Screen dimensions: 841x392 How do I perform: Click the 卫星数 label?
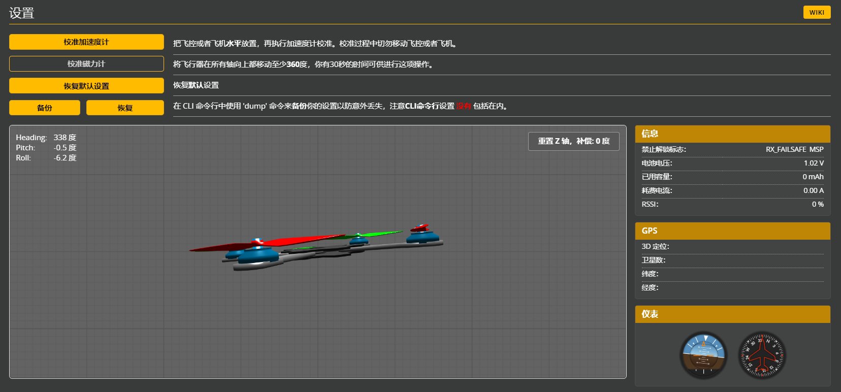[x=654, y=260]
